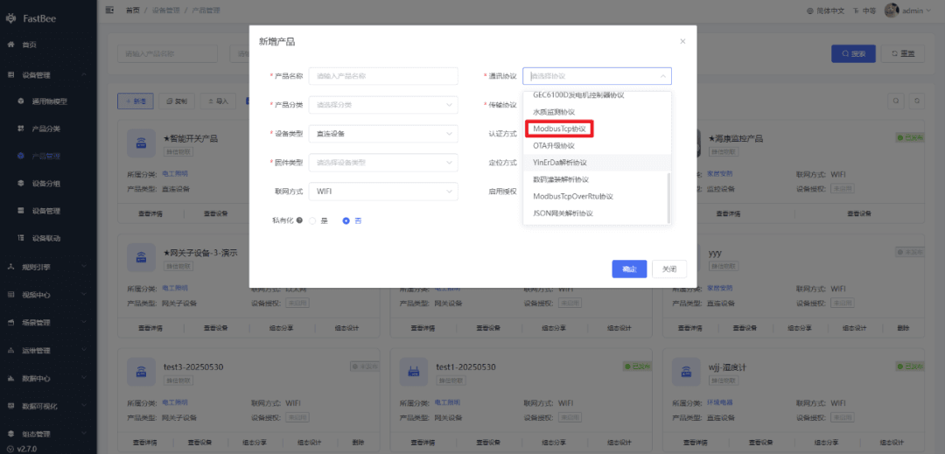Expand the 组态管理 sidebar group chevron
945x454 pixels.
point(84,434)
